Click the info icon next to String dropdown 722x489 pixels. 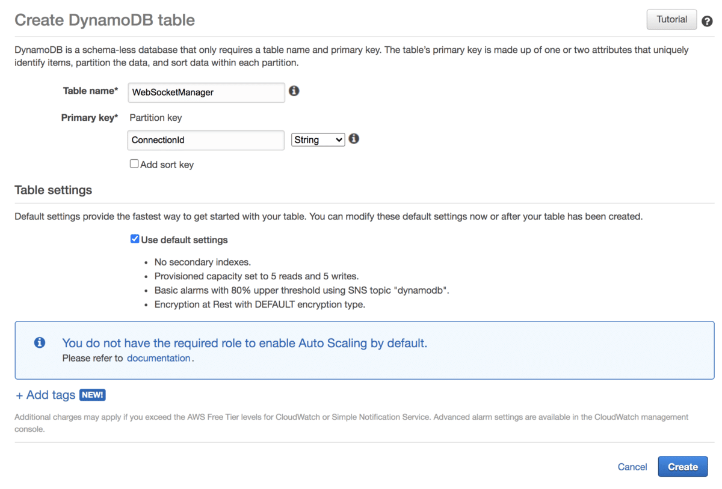coord(354,138)
